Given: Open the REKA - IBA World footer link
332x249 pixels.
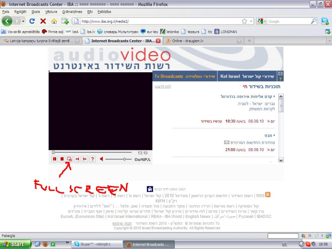Looking at the screenshot, I should pos(166,217).
